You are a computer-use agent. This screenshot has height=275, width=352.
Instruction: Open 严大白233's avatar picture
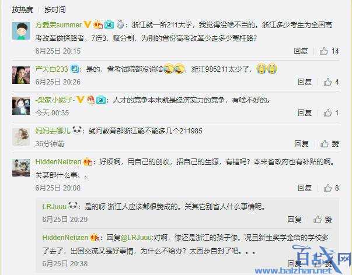click(21, 75)
